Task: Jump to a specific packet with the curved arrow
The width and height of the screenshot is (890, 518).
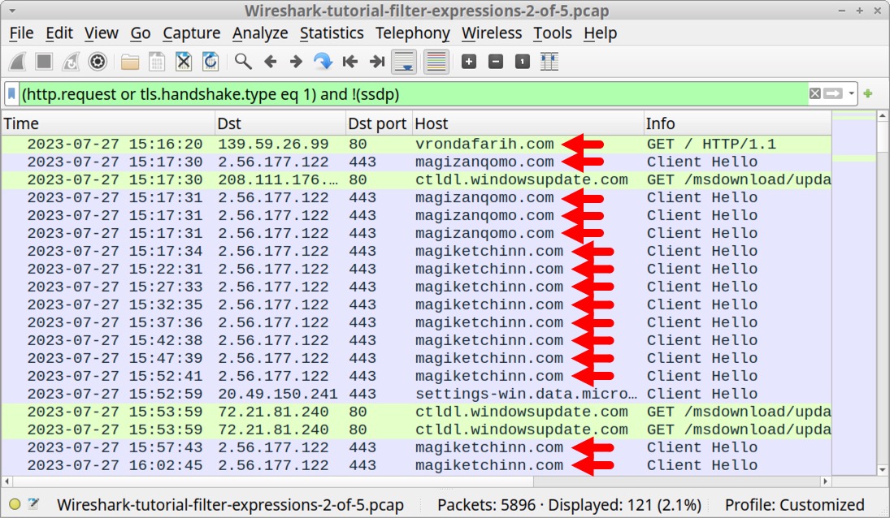Action: [323, 61]
